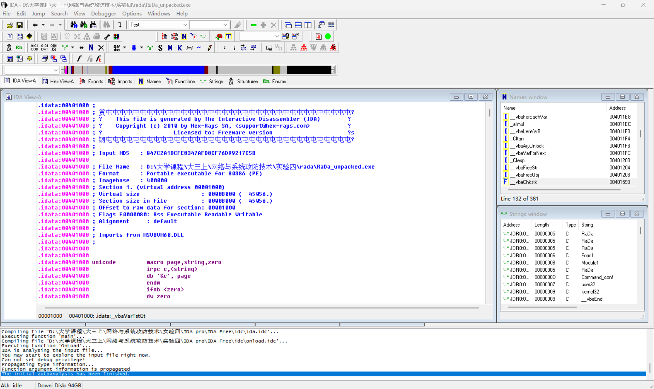
Task: Expand the empty combo box next to Text
Action: [225, 25]
